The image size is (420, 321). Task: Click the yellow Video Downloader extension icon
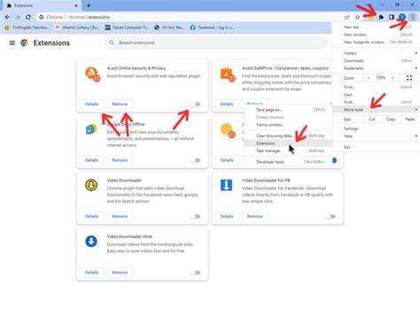pyautogui.click(x=91, y=185)
